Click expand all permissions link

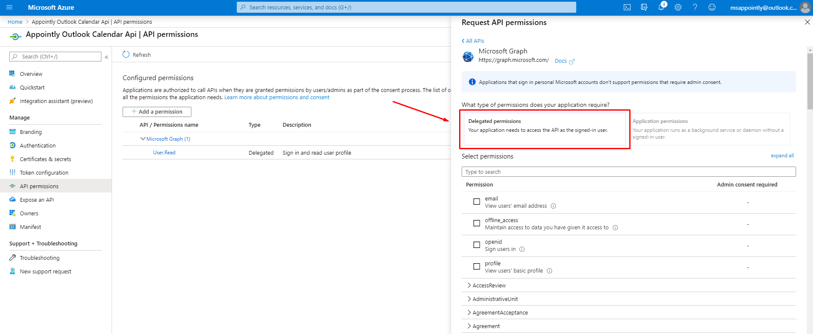pyautogui.click(x=782, y=156)
